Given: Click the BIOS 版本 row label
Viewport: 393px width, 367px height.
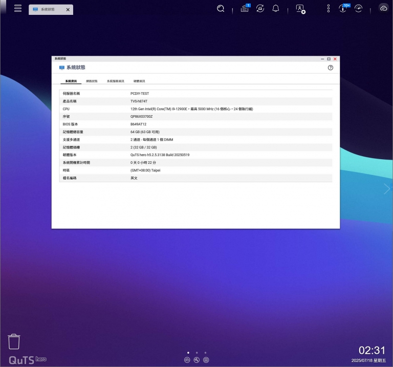Looking at the screenshot, I should tap(70, 124).
